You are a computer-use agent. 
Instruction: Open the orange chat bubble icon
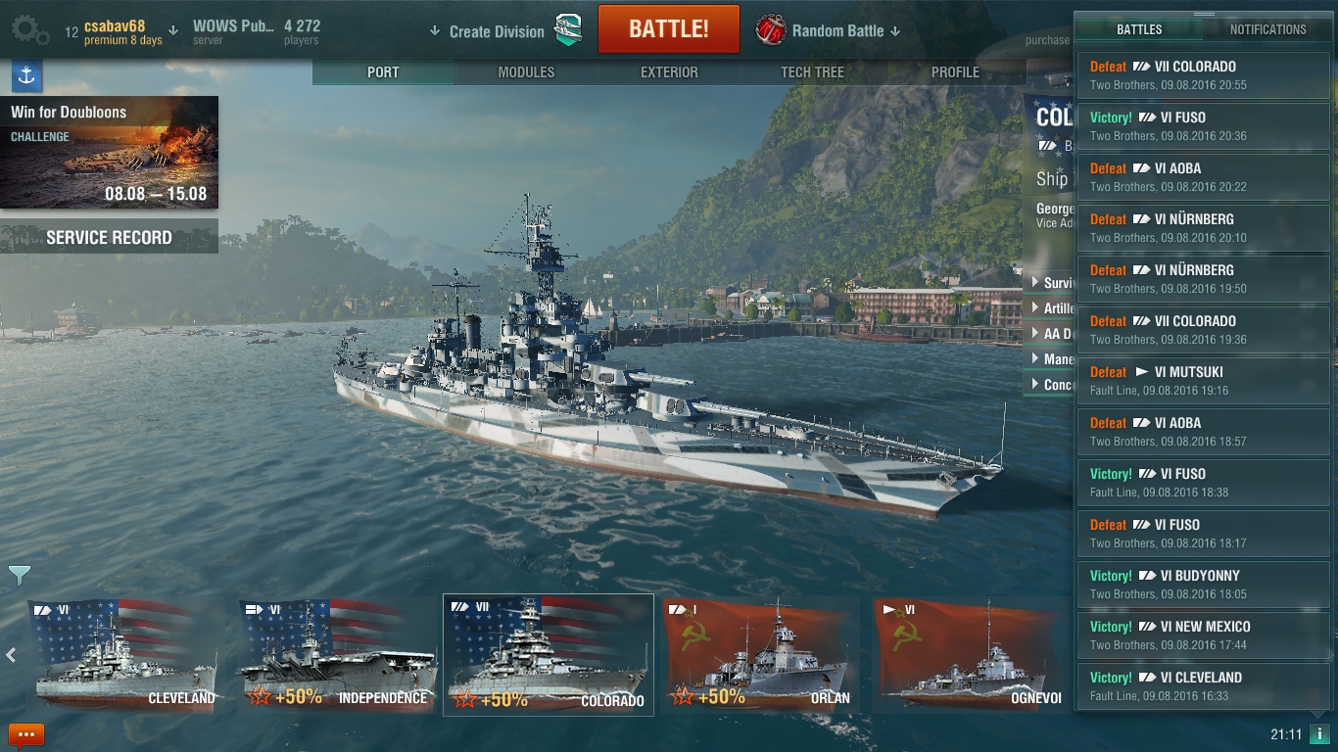(25, 734)
